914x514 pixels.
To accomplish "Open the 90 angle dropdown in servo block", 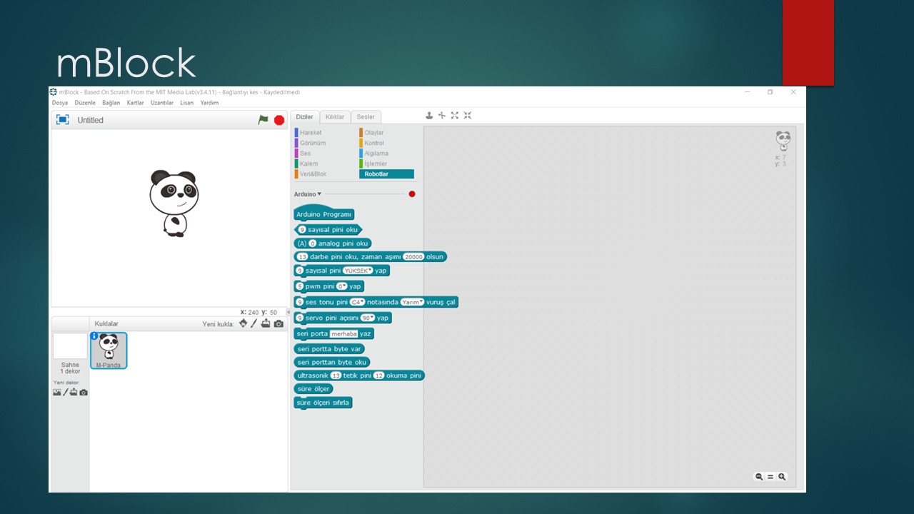I will [368, 318].
